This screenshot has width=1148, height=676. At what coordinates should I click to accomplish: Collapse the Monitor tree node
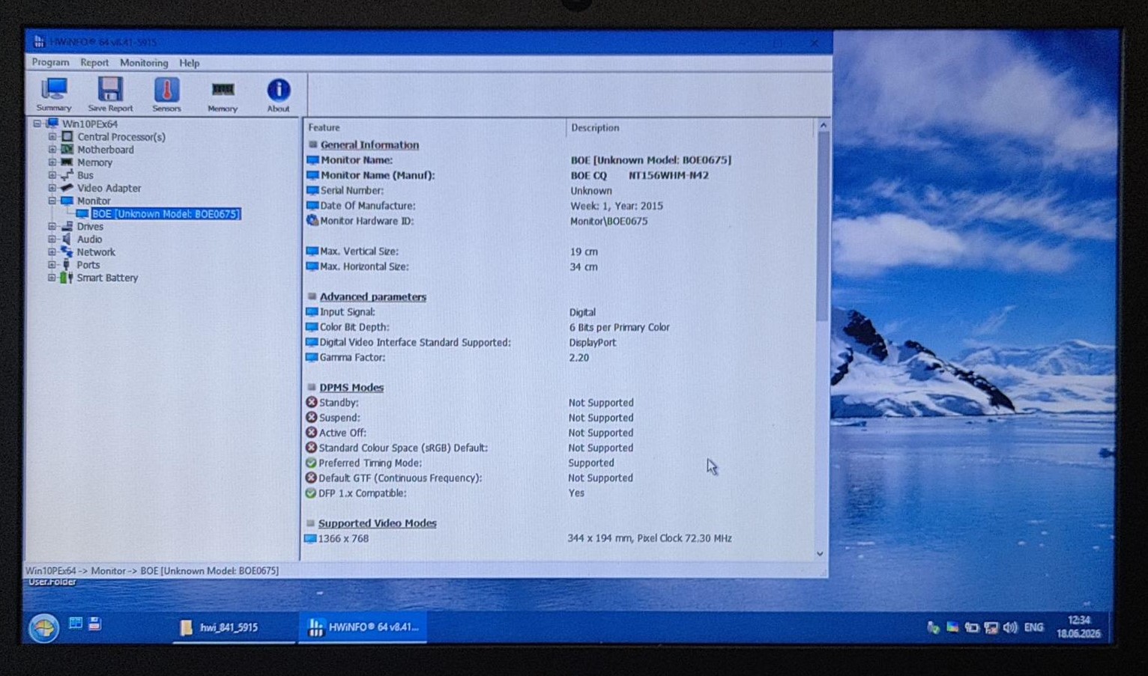52,201
